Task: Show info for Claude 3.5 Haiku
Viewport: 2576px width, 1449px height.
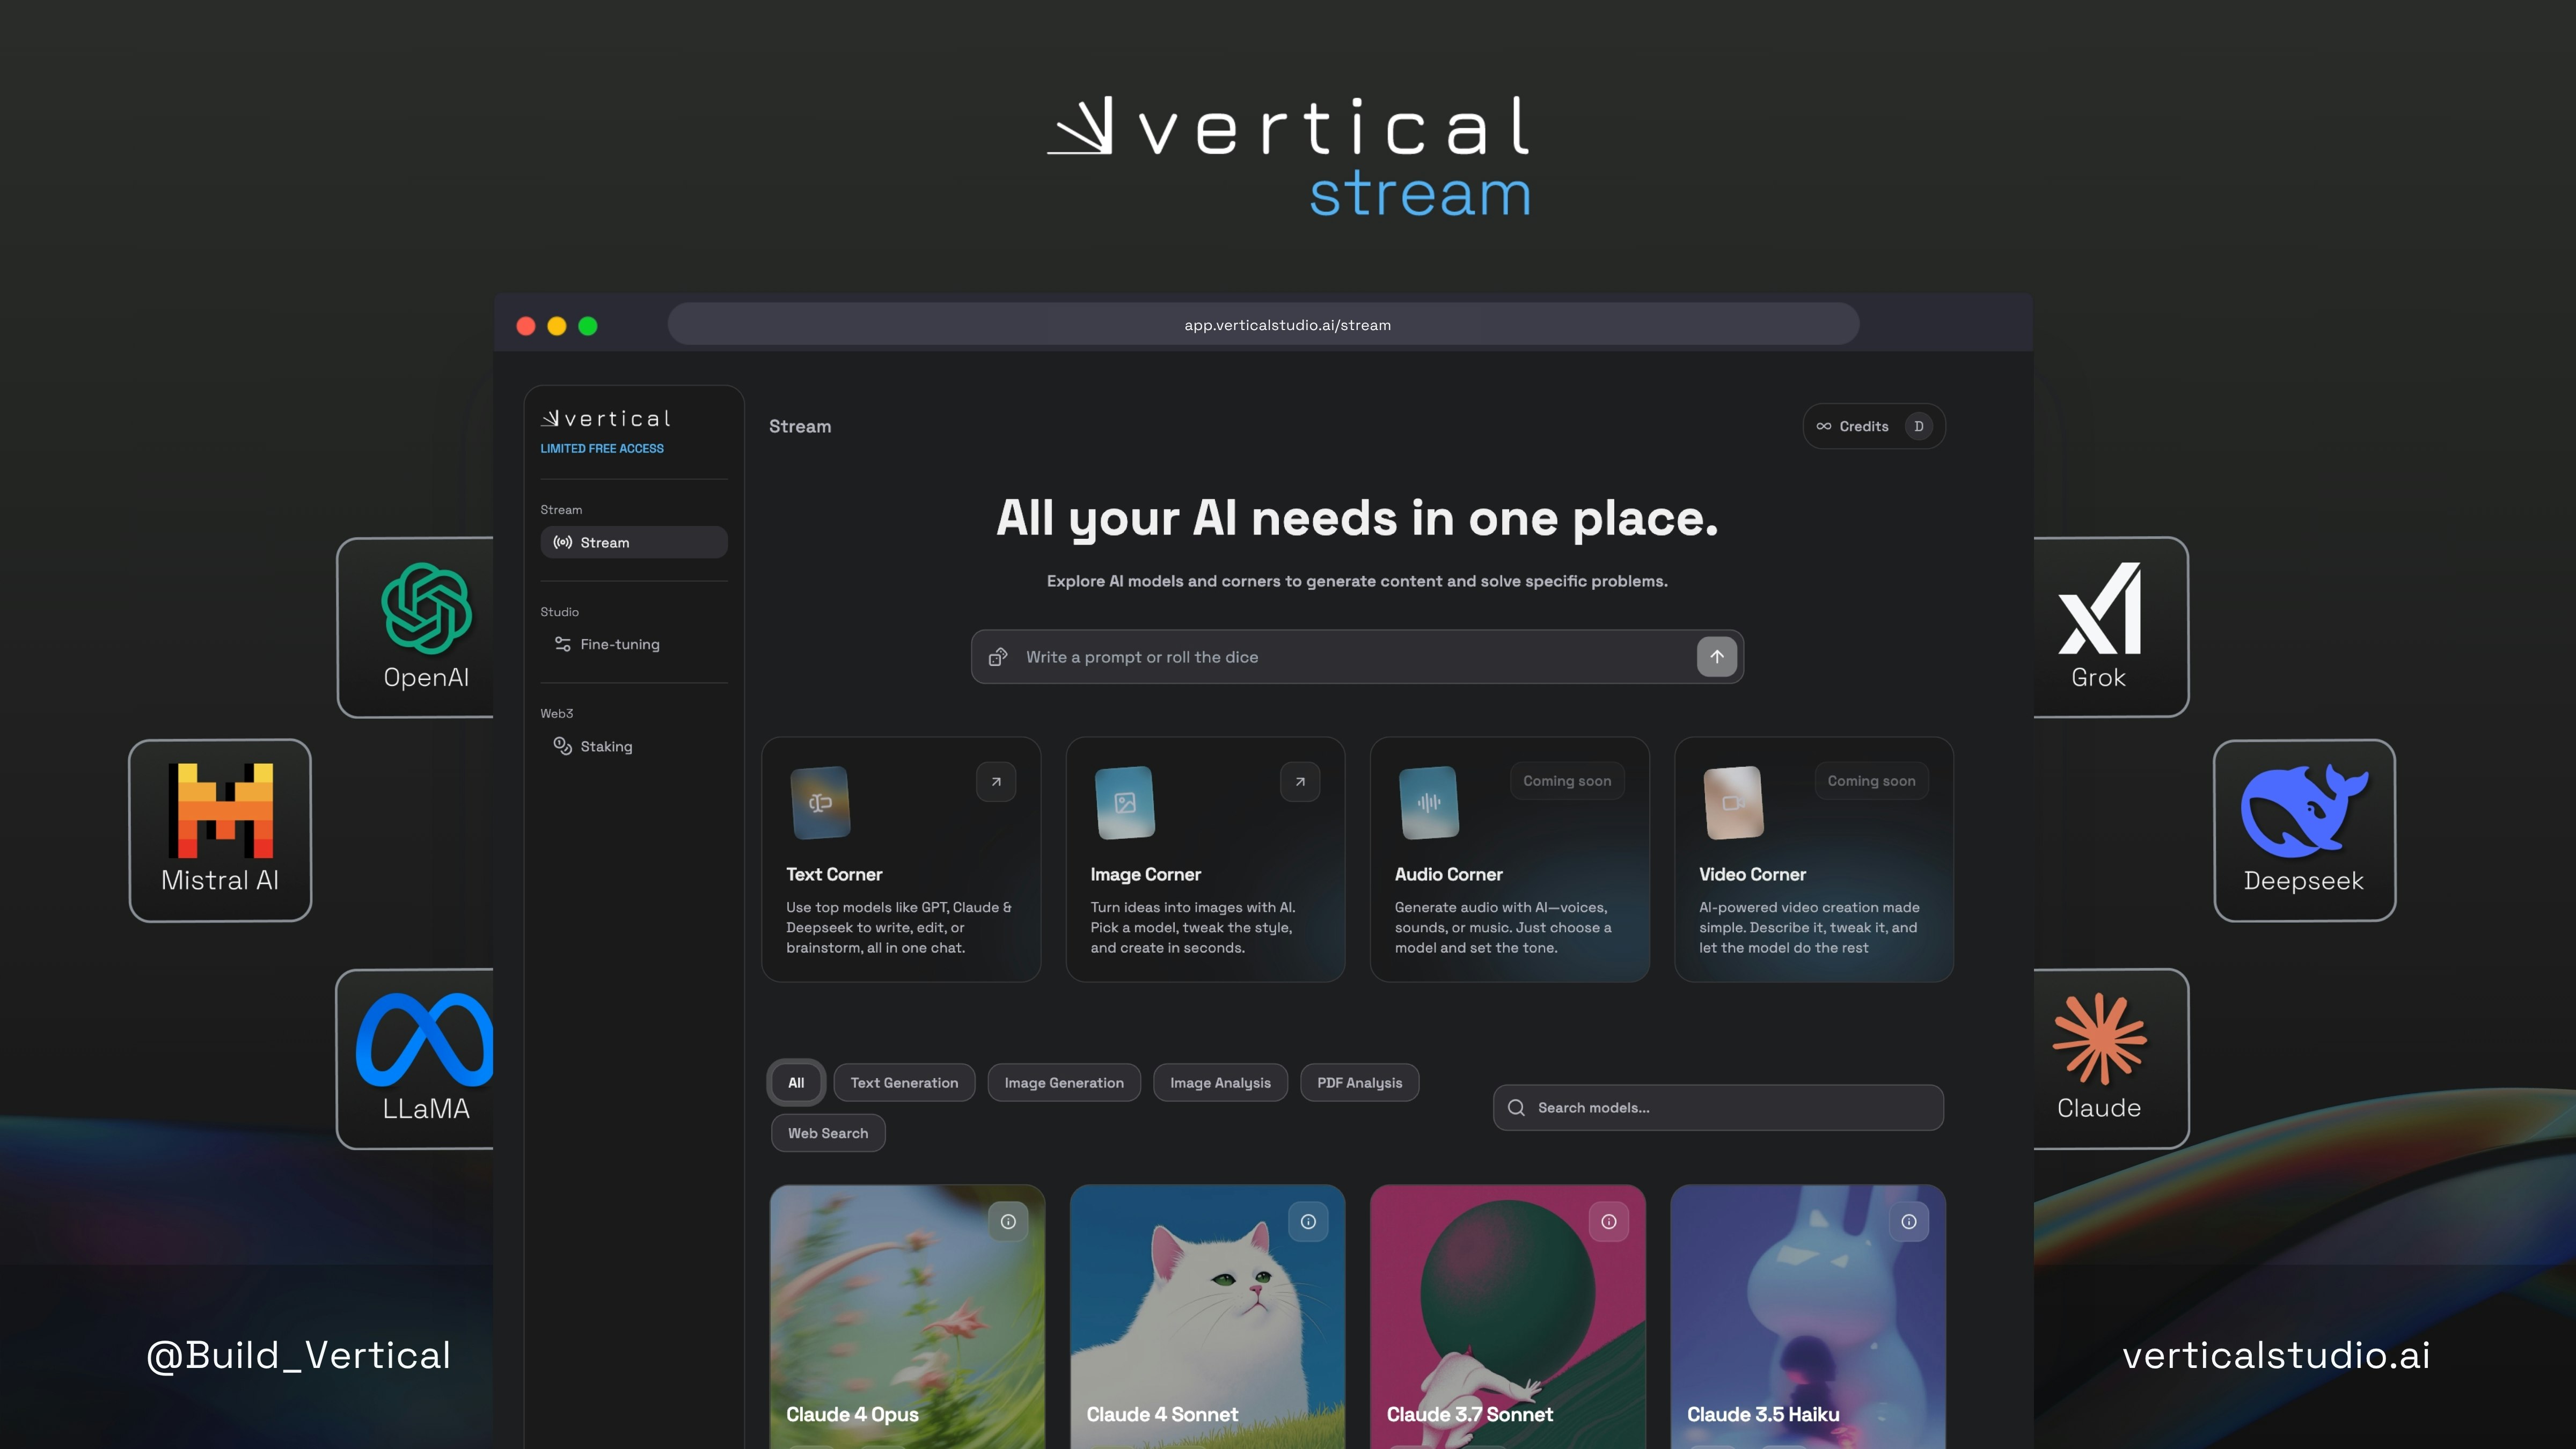Action: click(x=1908, y=1221)
